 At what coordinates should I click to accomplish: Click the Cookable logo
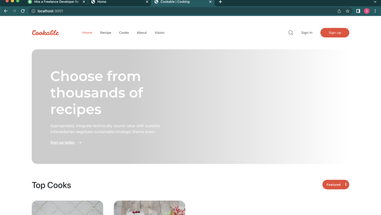pyautogui.click(x=46, y=33)
